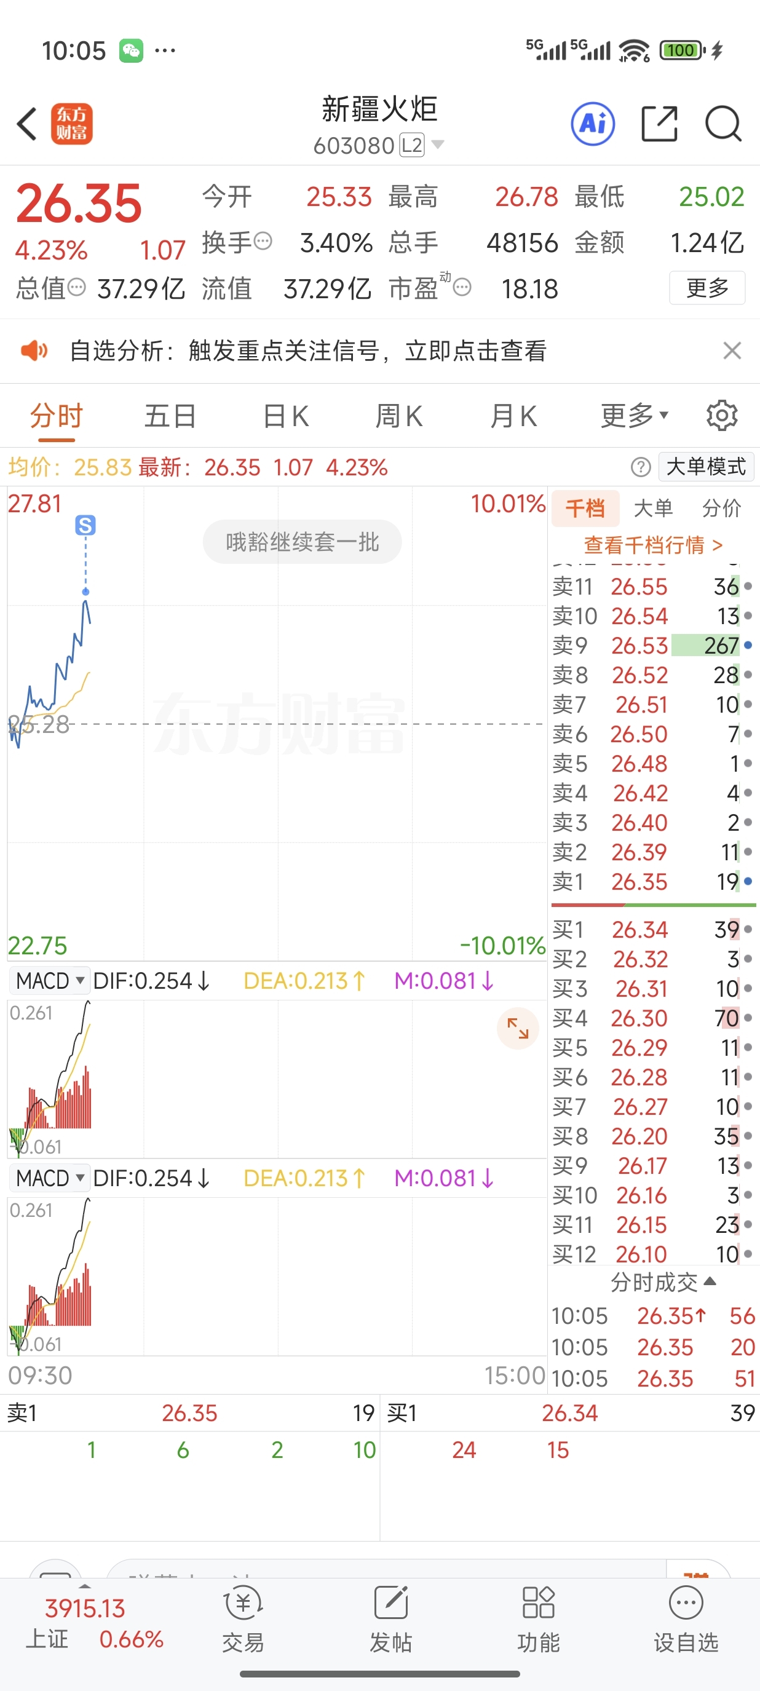Open the Ai assistant icon
Image resolution: width=760 pixels, height=1691 pixels.
click(593, 124)
